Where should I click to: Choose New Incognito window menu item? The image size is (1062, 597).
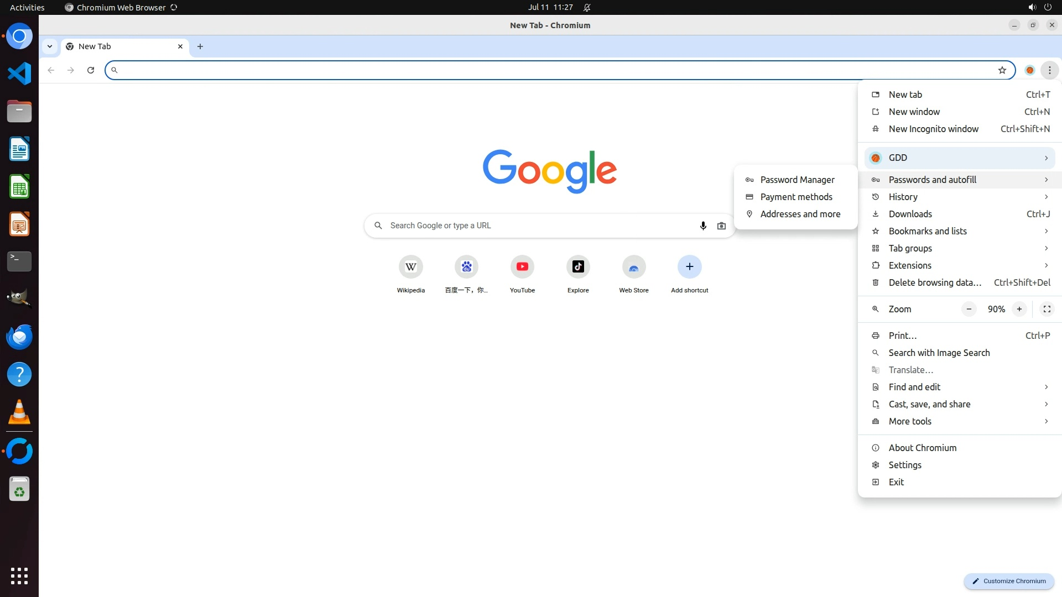coord(933,129)
